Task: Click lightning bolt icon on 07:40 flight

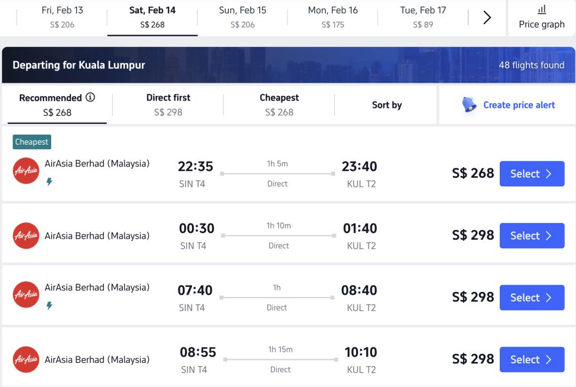Action: (x=49, y=306)
